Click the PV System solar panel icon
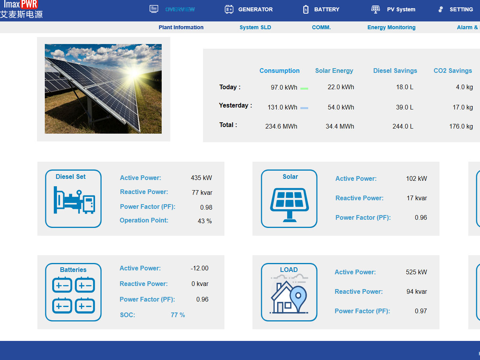This screenshot has height=360, width=480. 375,9
